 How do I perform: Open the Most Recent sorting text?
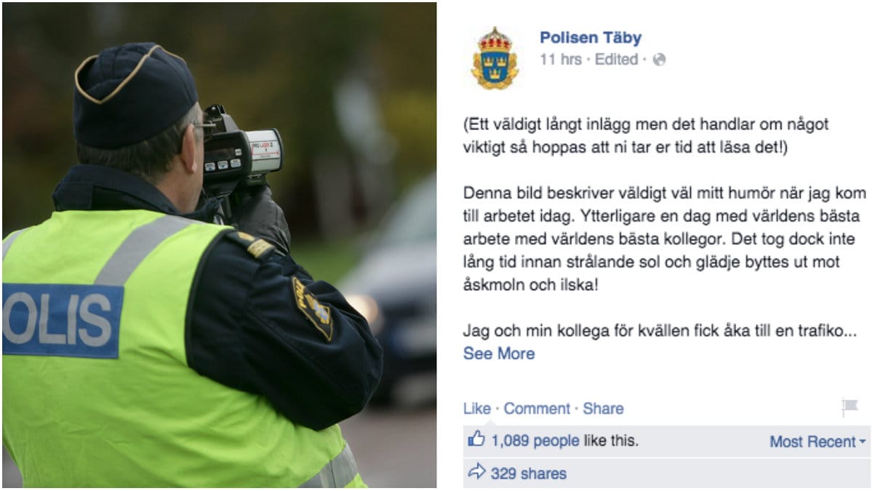[812, 442]
